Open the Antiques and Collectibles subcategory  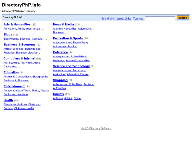point(67,84)
